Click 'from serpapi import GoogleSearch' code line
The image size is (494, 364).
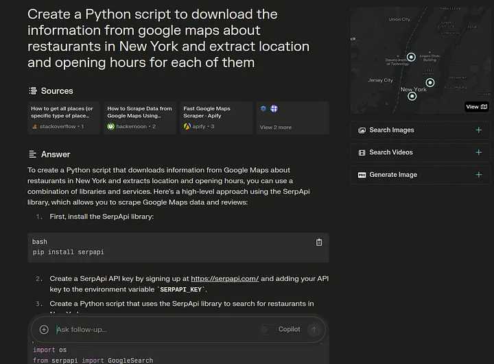tap(93, 360)
